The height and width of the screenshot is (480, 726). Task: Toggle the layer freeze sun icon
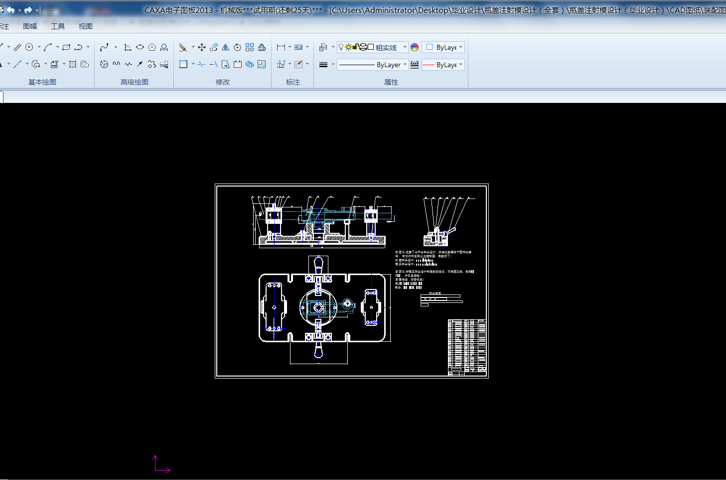(348, 47)
